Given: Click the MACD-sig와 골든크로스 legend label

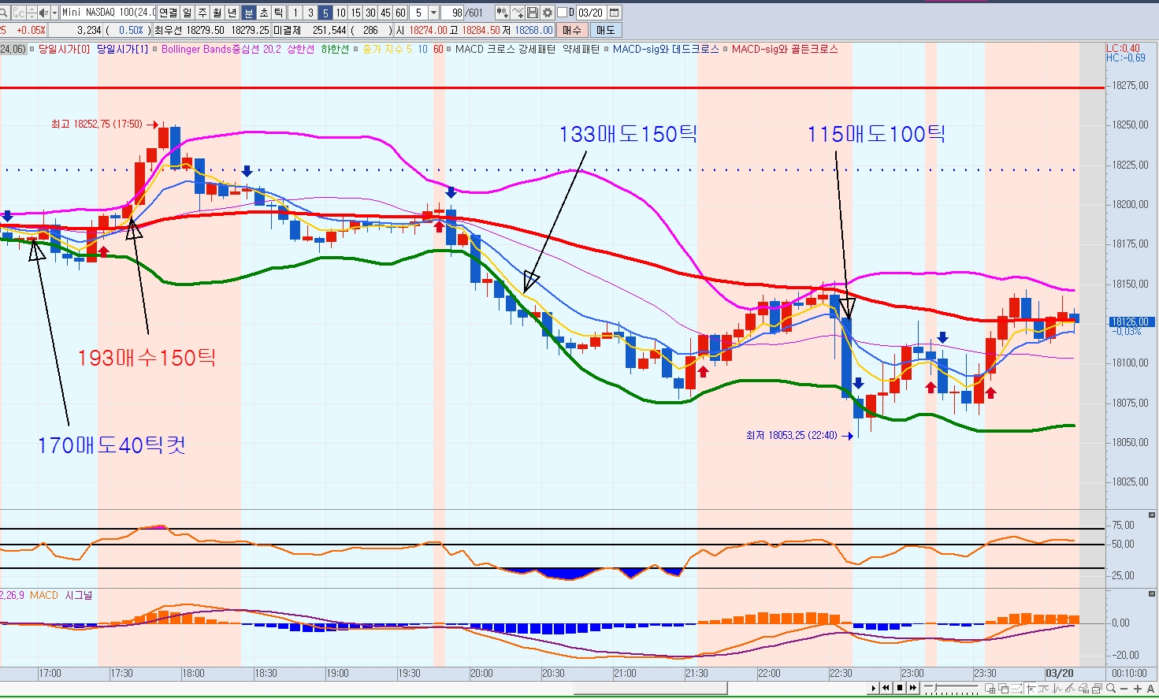Looking at the screenshot, I should 785,49.
